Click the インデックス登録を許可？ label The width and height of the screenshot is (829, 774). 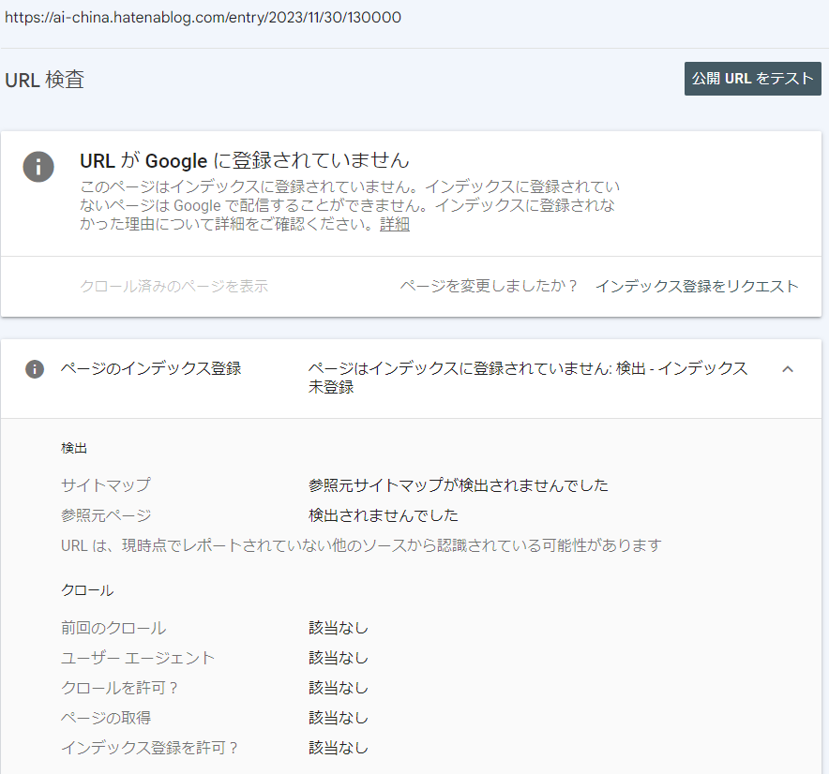point(150,748)
